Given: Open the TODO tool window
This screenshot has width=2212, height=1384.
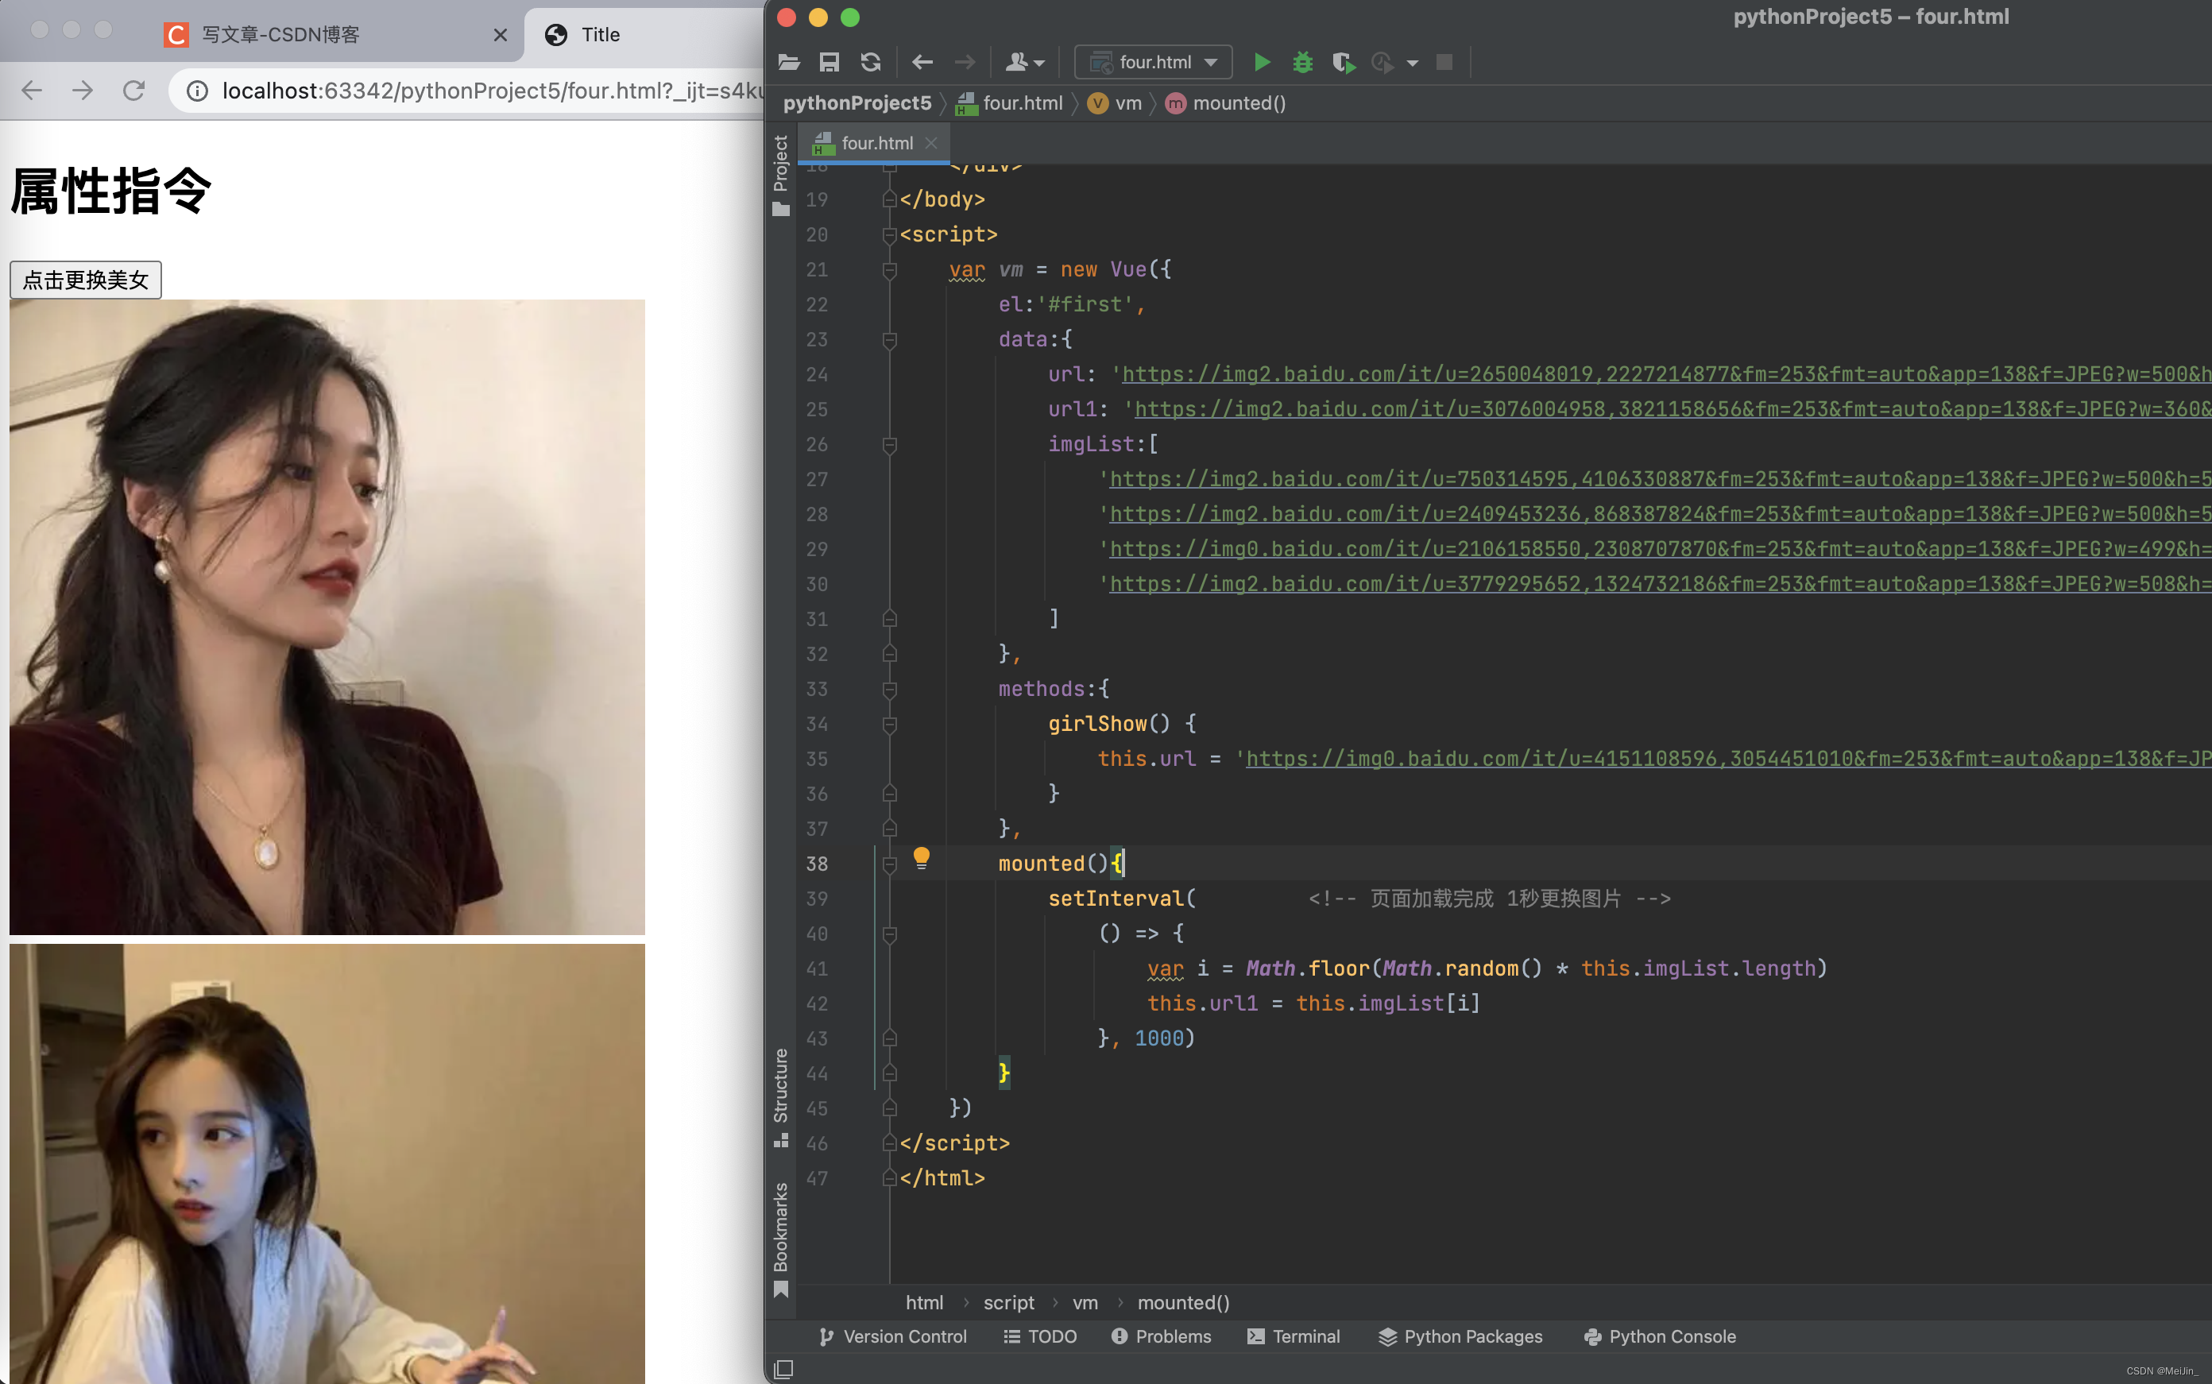Looking at the screenshot, I should (1039, 1336).
